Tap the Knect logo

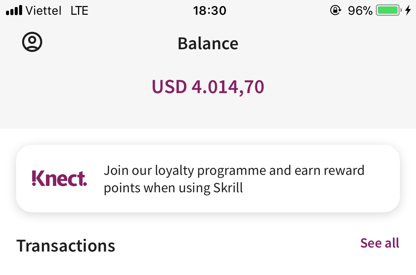click(59, 179)
